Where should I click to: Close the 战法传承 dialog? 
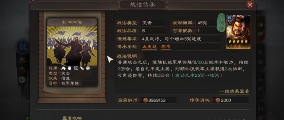[250, 5]
